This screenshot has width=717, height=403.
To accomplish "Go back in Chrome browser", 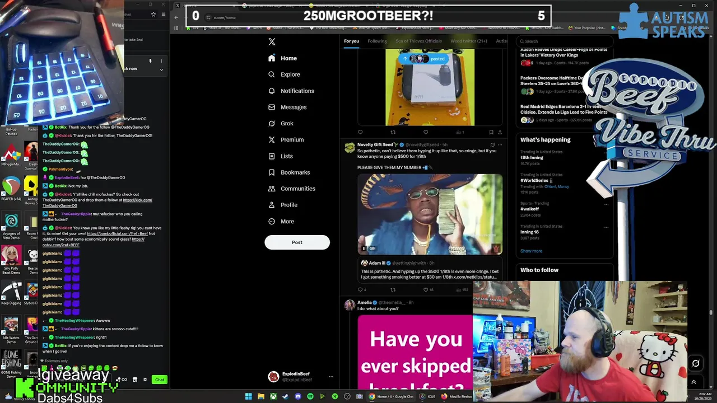I will 176,17.
